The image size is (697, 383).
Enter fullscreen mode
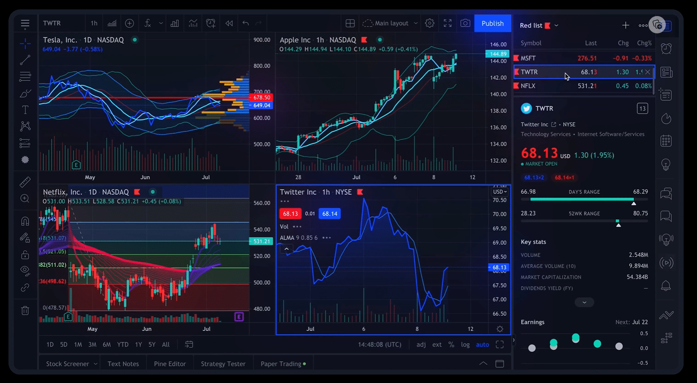click(447, 23)
